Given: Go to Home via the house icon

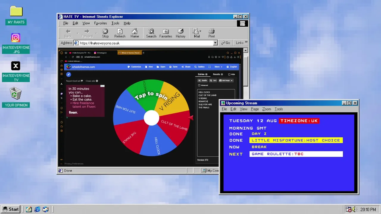Looking at the screenshot, I should (x=135, y=31).
